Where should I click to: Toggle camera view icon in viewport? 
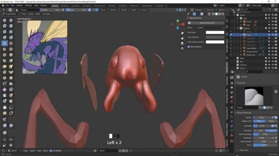(x=182, y=43)
